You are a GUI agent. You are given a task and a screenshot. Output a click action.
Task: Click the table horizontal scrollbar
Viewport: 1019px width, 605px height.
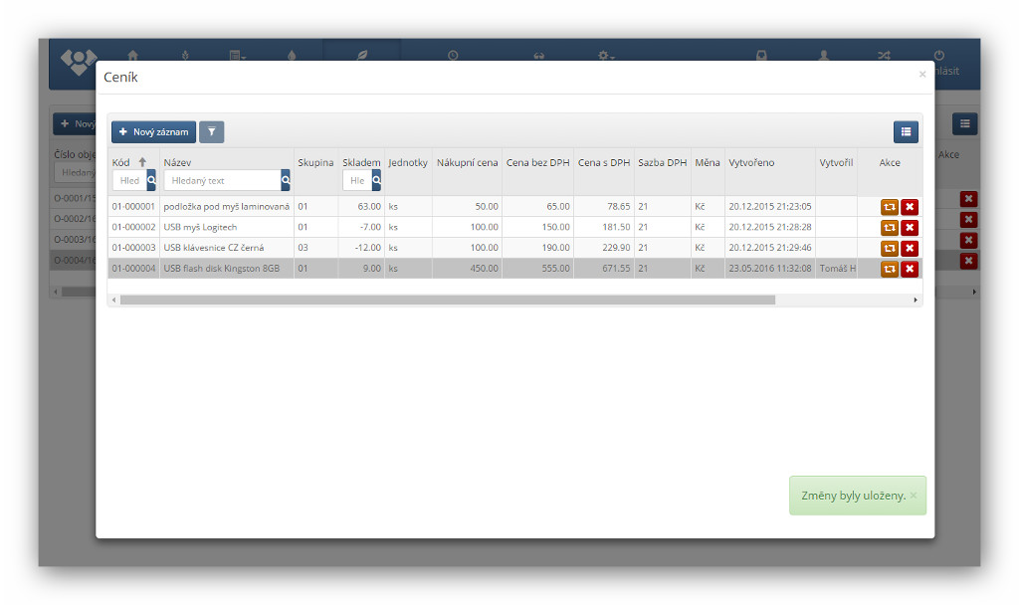pos(448,300)
